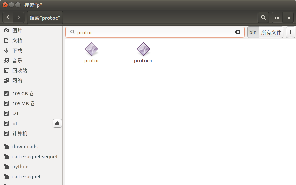296x185 pixels.
Task: Click the 搜索"protoc" path button
Action: click(45, 18)
